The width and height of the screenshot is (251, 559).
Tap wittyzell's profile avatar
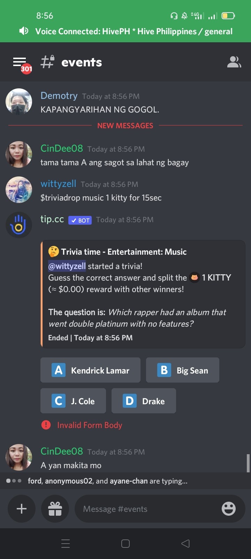pos(19,190)
